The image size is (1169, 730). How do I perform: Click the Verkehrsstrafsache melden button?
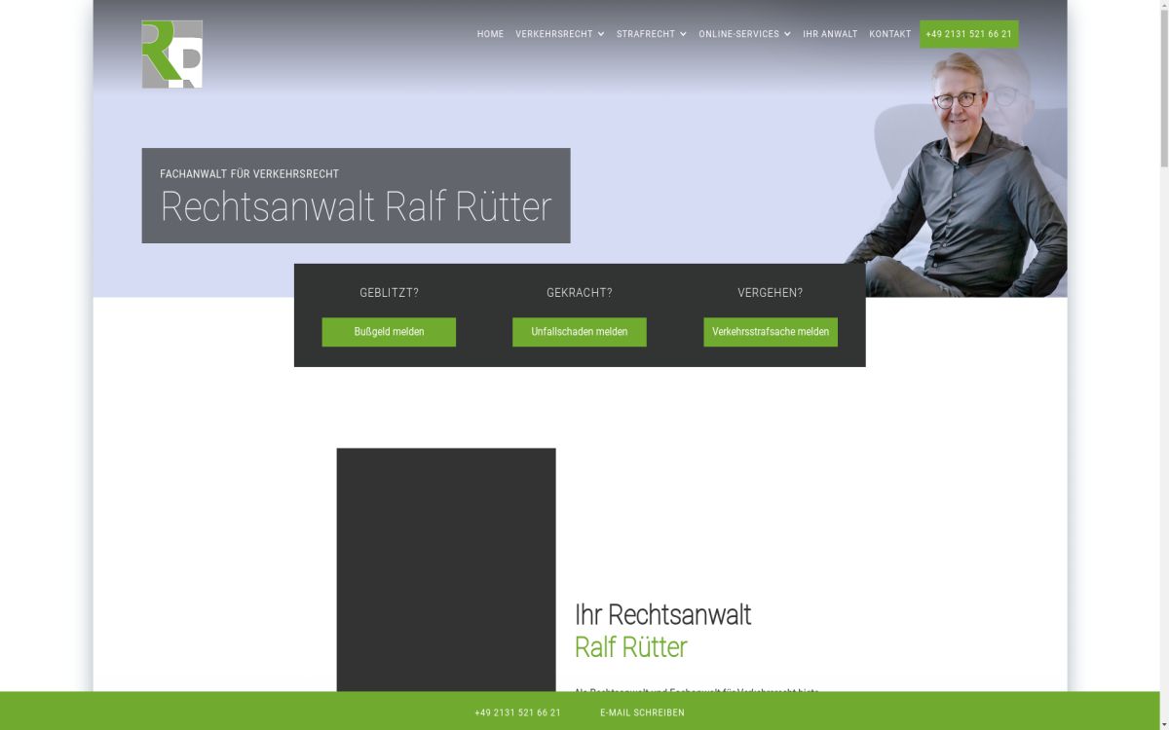pyautogui.click(x=770, y=332)
